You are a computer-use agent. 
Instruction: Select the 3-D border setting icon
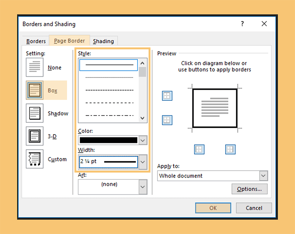coord(35,136)
